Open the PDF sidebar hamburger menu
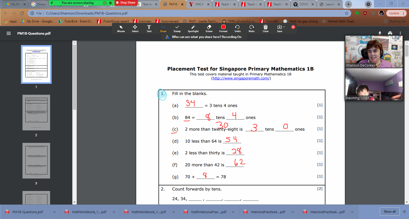The width and height of the screenshot is (409, 219). click(x=9, y=33)
